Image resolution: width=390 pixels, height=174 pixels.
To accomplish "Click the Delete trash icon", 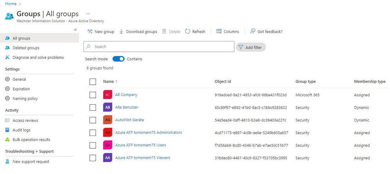I will point(164,31).
